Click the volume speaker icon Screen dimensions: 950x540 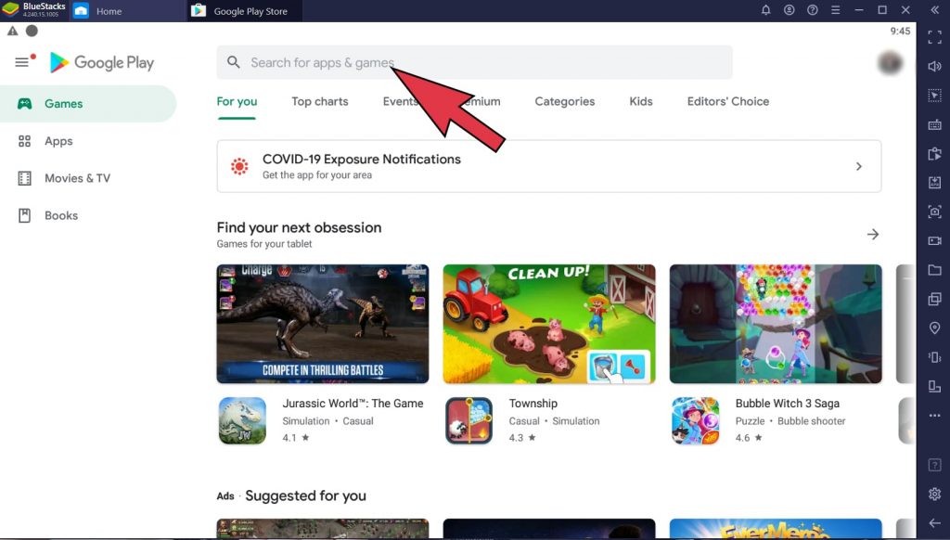pyautogui.click(x=935, y=67)
